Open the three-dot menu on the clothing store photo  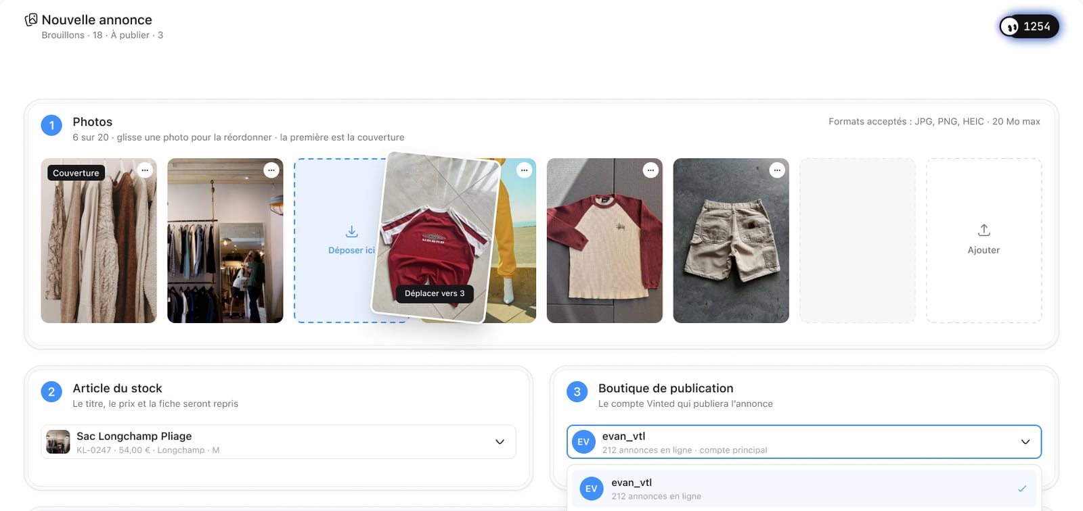tap(271, 170)
